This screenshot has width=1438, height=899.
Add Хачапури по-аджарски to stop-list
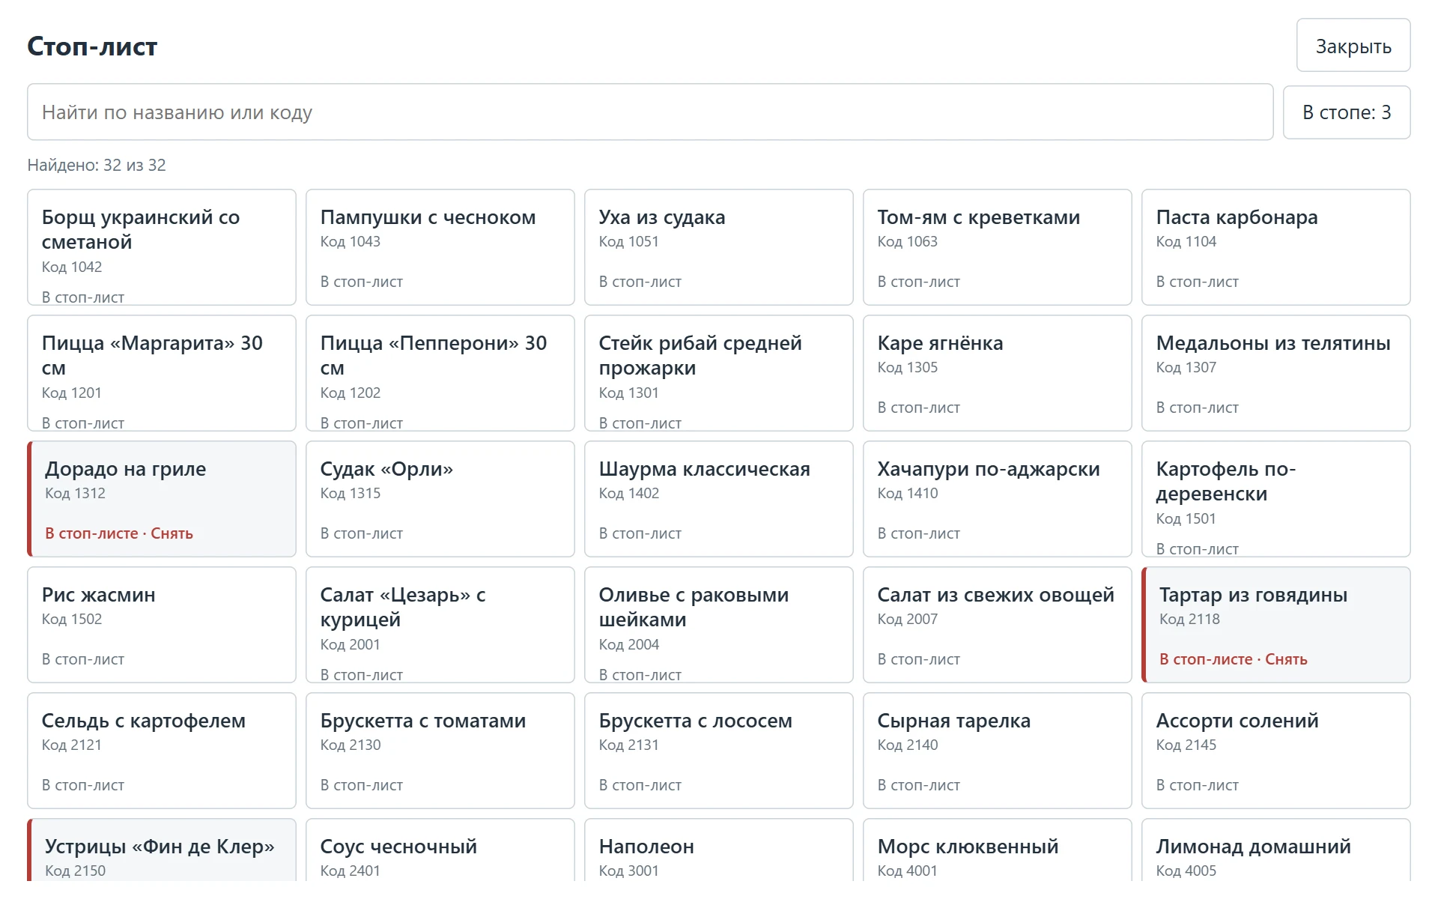coord(998,499)
